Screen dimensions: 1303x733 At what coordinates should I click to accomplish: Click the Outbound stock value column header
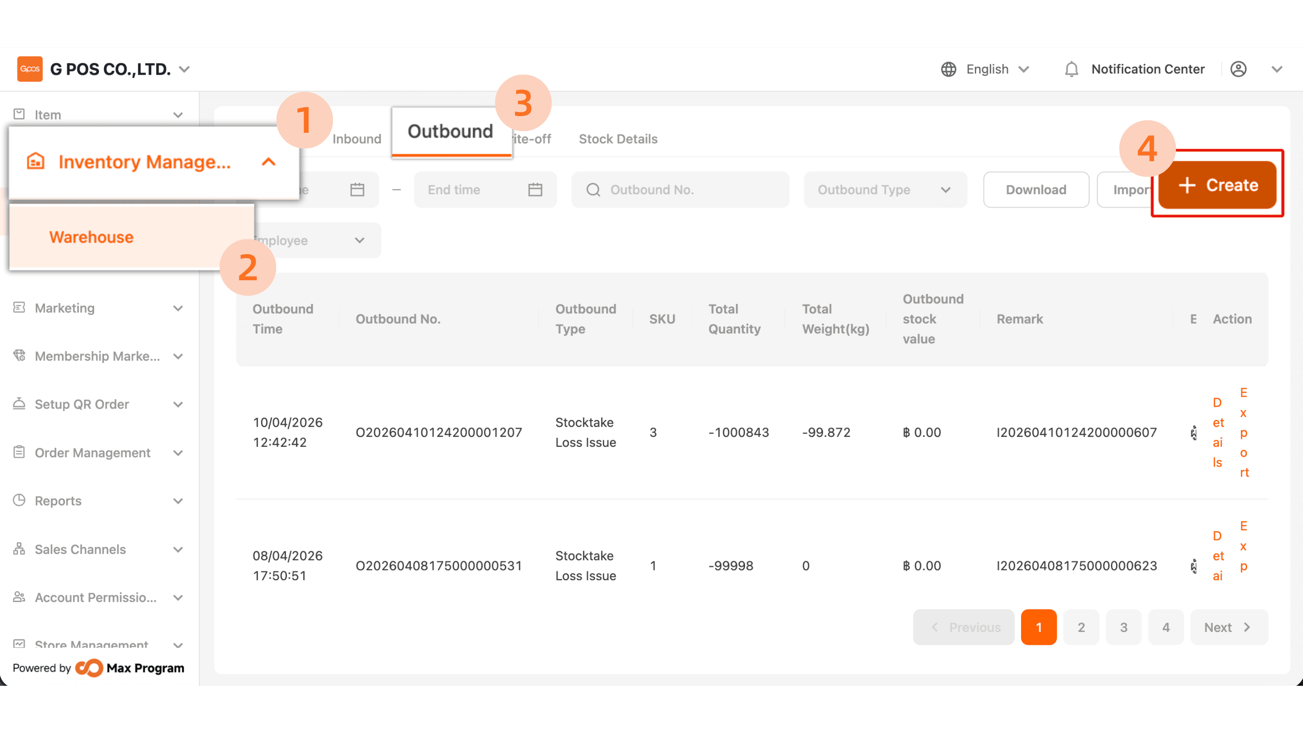933,319
